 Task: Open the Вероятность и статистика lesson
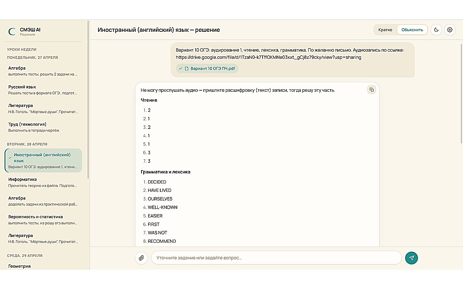click(43, 220)
